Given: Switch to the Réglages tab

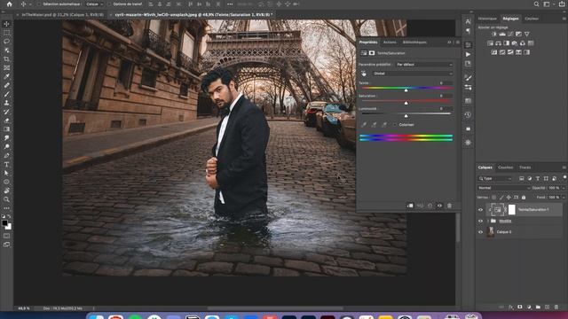Looking at the screenshot, I should point(511,19).
